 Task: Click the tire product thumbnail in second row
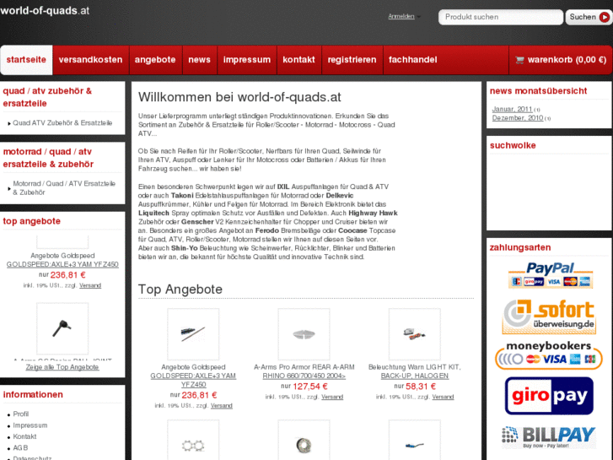[304, 440]
